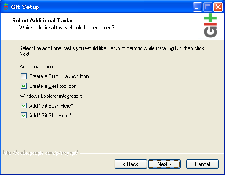Click the instruction paragraph about additional tasks
The height and width of the screenshot is (175, 225).
[x=112, y=51]
